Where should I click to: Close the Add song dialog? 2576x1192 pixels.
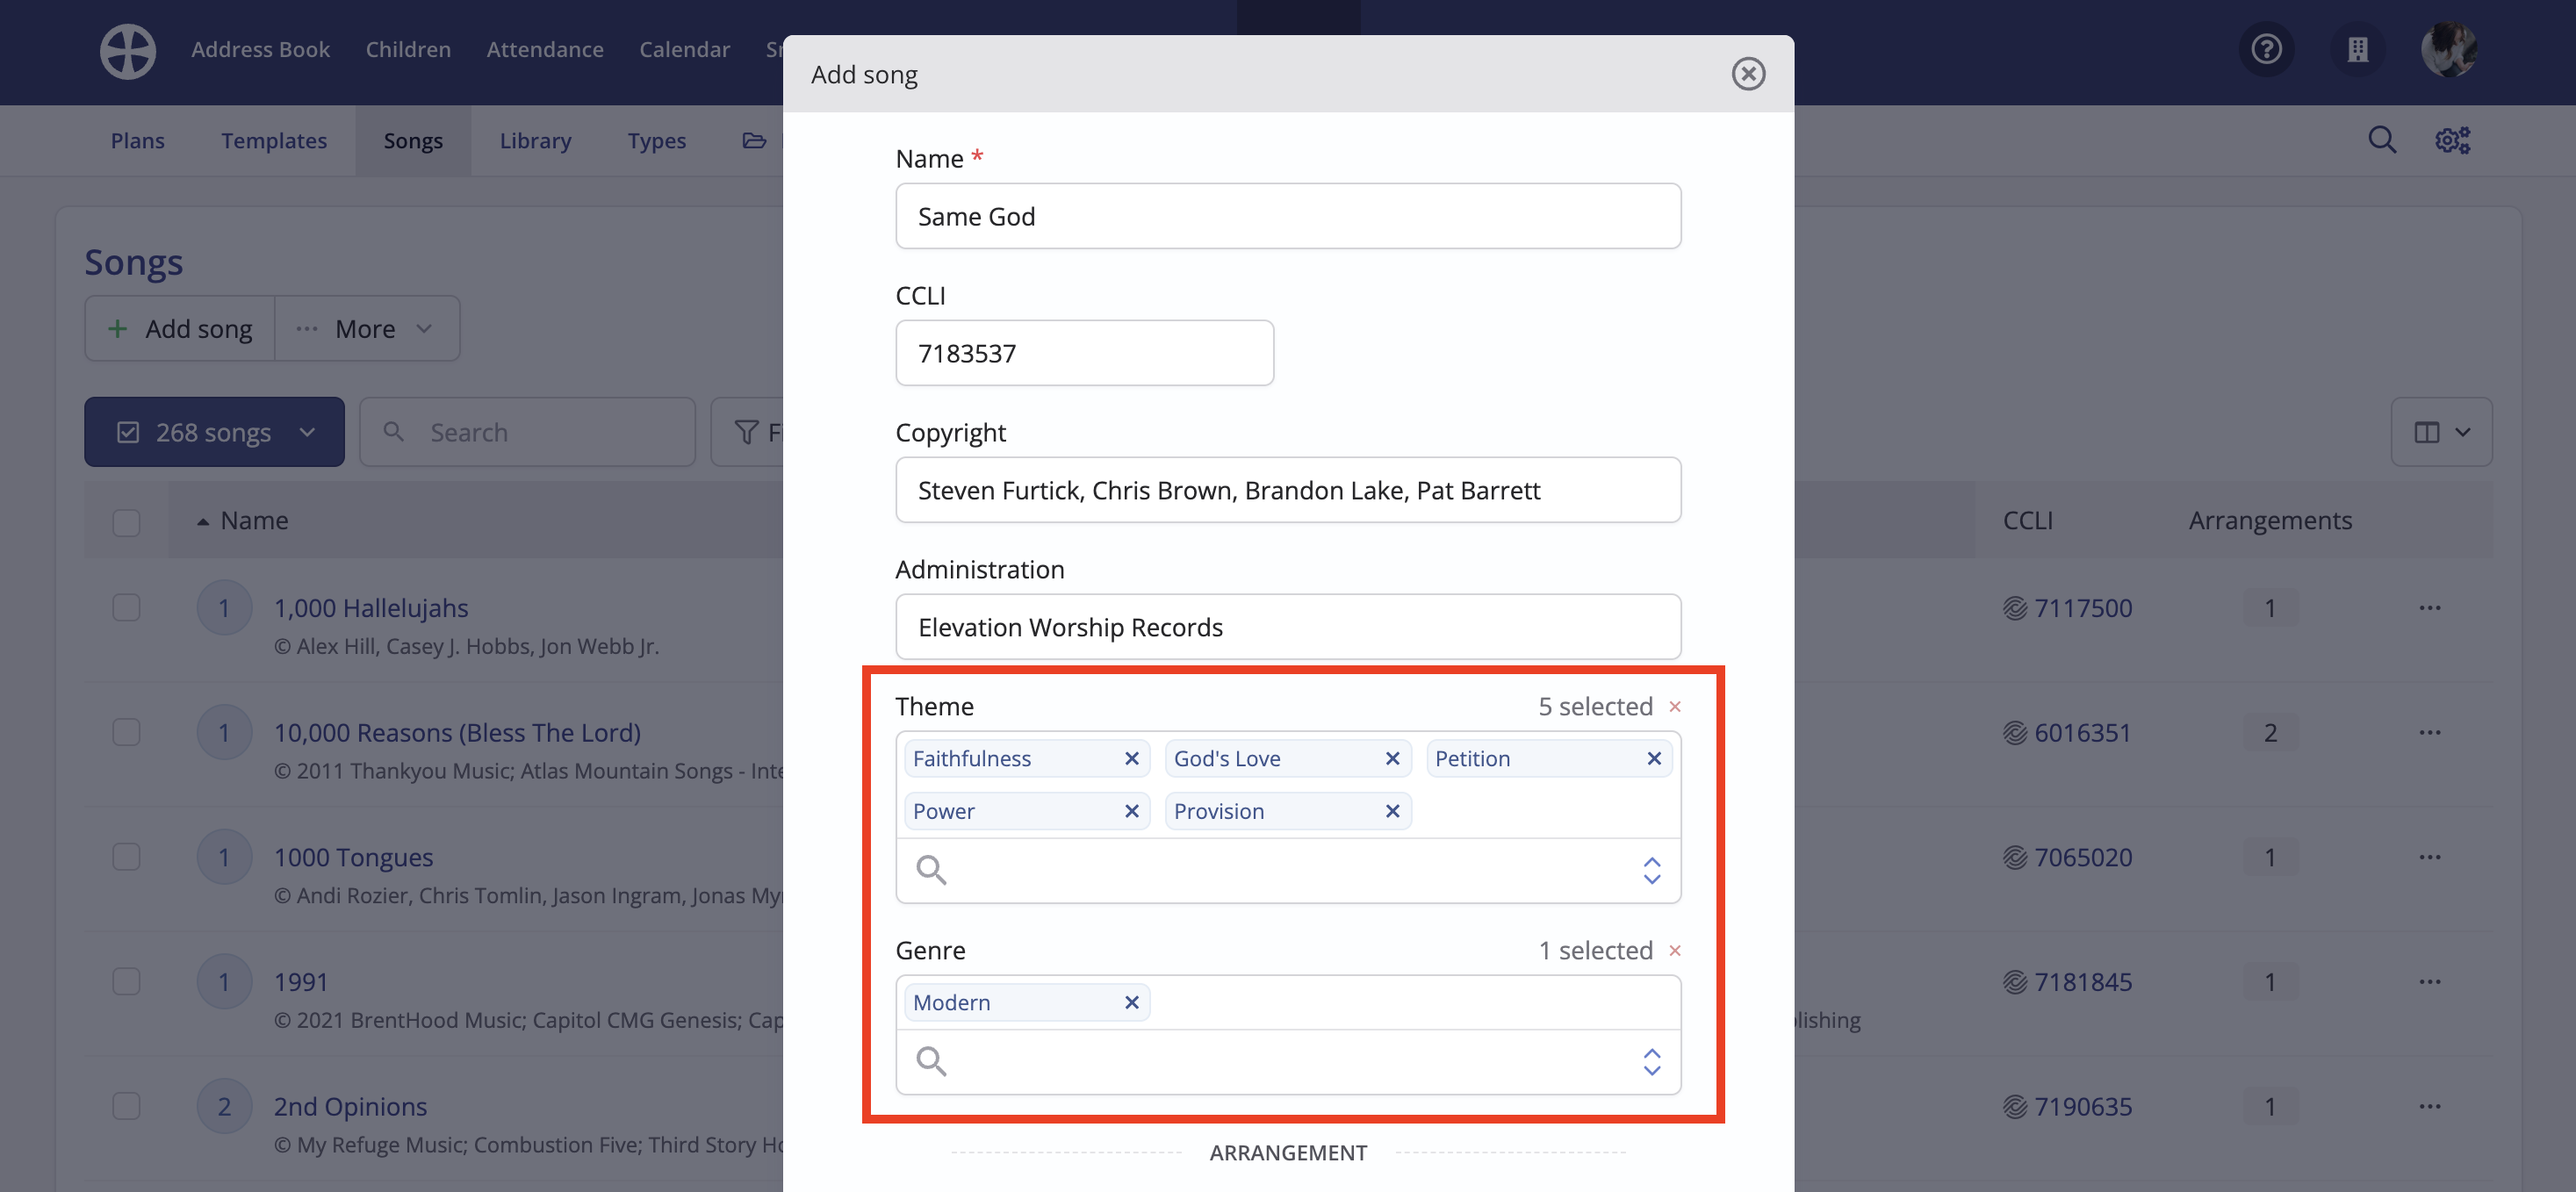(1747, 74)
